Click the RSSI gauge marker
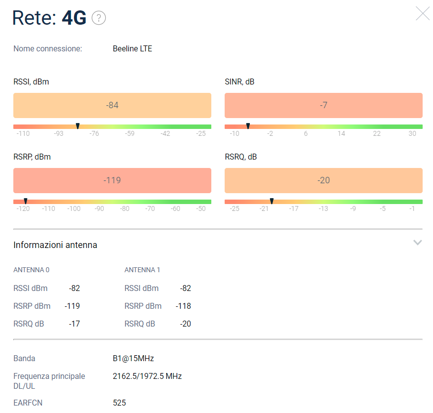Viewport: 433px width, 413px height. tap(78, 126)
